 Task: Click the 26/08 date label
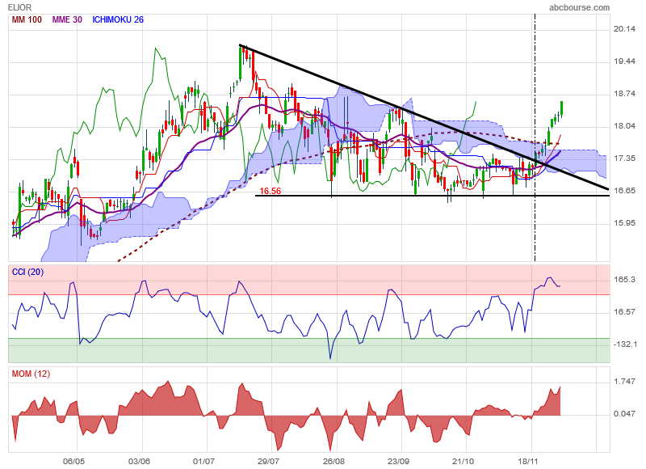[x=333, y=461]
